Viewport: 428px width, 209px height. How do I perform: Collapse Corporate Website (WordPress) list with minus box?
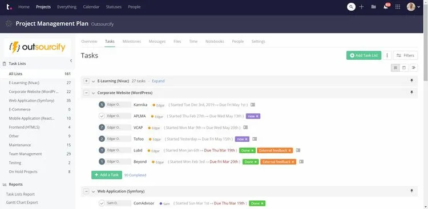[x=86, y=93]
